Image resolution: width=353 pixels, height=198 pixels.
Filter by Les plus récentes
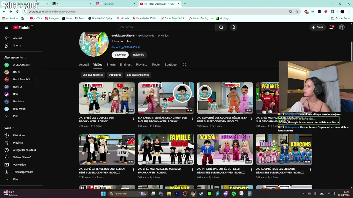click(93, 75)
